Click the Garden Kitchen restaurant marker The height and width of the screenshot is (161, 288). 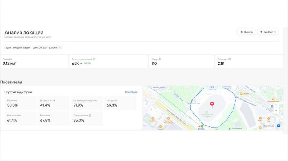click(273, 99)
